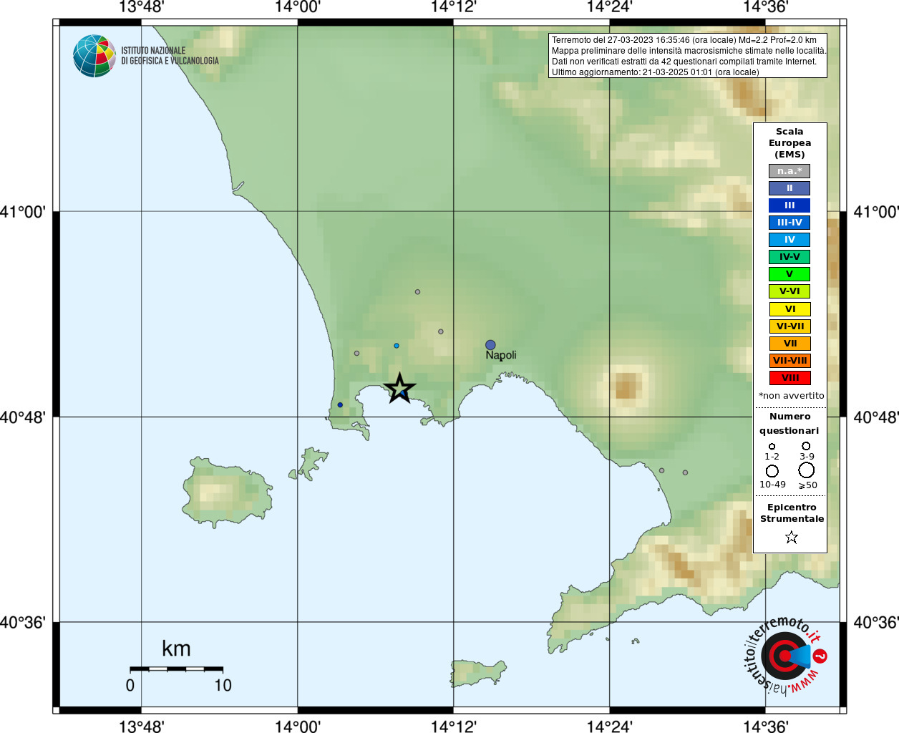This screenshot has height=733, width=899.
Task: Click the orange VII legend swatch
Action: pyautogui.click(x=789, y=344)
